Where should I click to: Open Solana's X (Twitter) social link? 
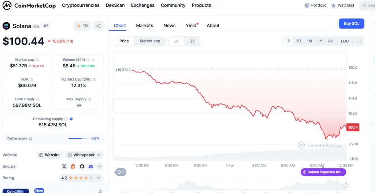coord(64,166)
